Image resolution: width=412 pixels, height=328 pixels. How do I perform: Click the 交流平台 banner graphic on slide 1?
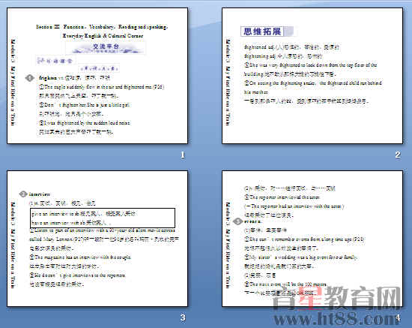[106, 47]
